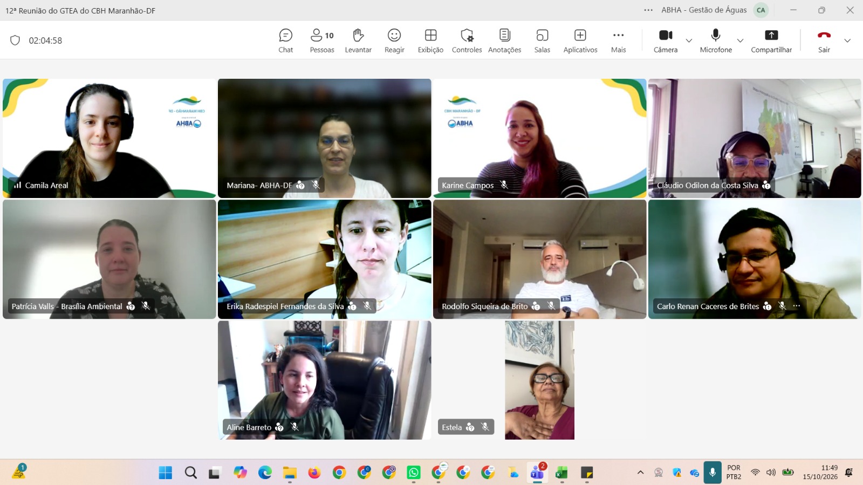Screen dimensions: 863x485
Task: Open Microsoft Edge from the taskbar
Action: pyautogui.click(x=265, y=473)
